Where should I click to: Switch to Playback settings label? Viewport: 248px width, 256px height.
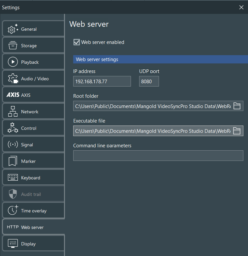coord(30,62)
